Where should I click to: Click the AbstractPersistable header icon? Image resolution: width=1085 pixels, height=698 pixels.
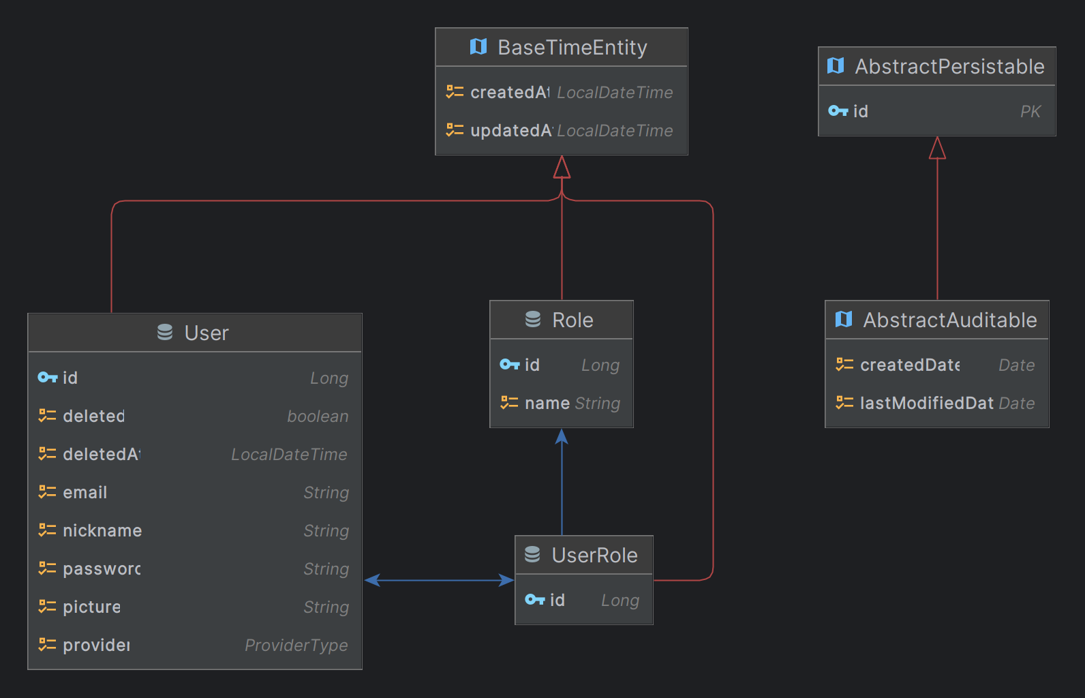[836, 65]
